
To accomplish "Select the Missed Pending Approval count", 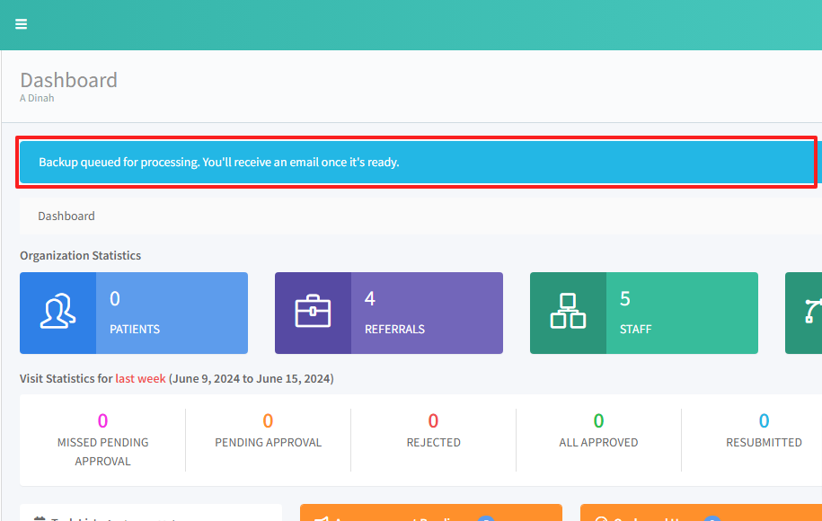I will point(102,420).
